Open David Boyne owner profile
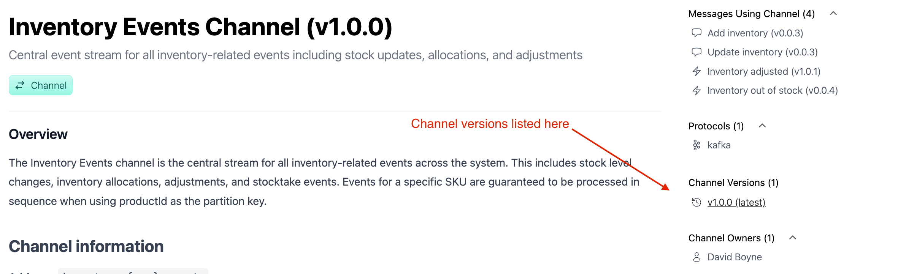 pyautogui.click(x=735, y=257)
